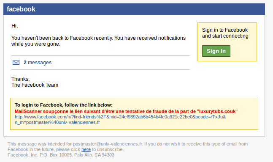
Task: Click the 'here' unsubscribe link
Action: tap(86, 149)
